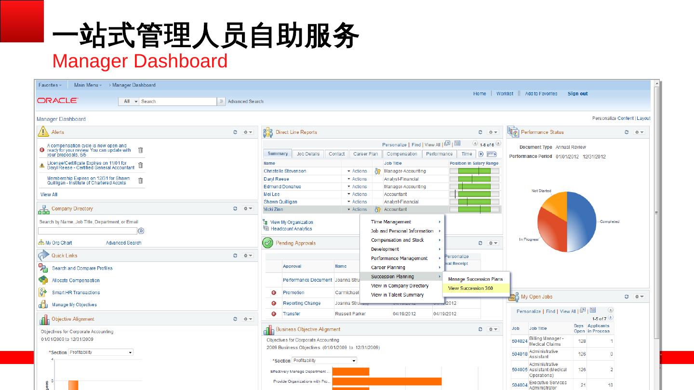Click related actions icon in Vicki Zinn row
Viewport: 694px width, 390px height.
click(378, 209)
